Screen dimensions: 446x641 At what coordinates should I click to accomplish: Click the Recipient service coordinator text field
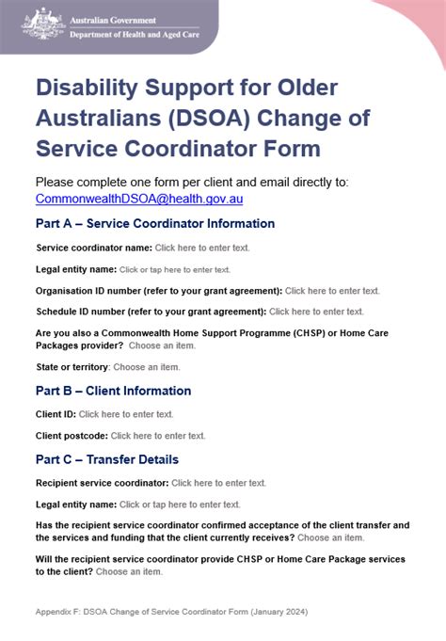tap(218, 483)
